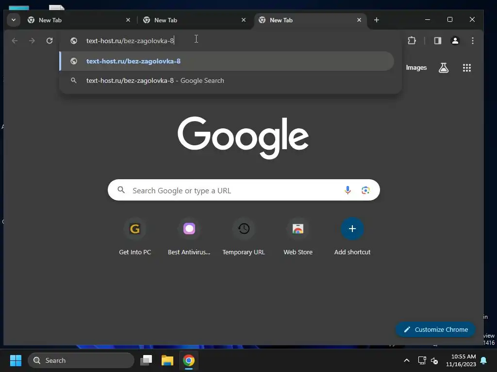Close the active third New Tab
Viewport: 497px width, 372px height.
359,20
